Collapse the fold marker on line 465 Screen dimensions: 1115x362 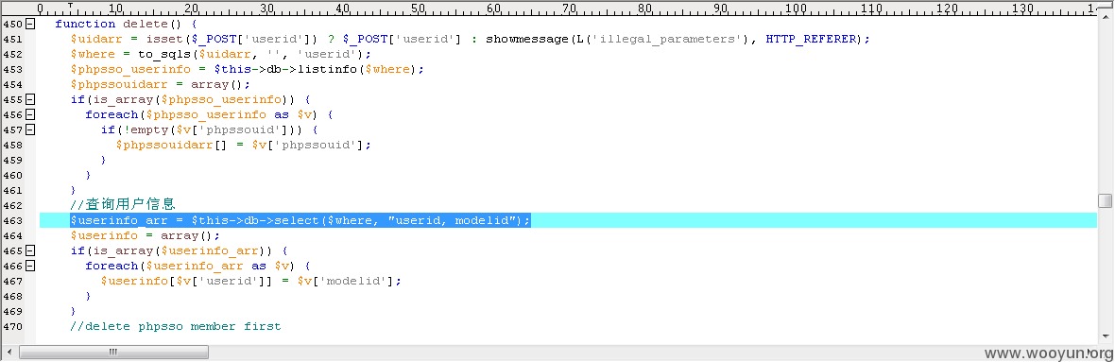[30, 250]
